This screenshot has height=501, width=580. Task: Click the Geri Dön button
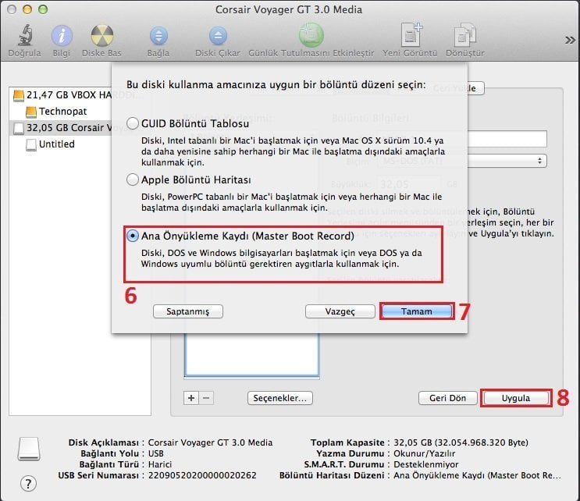pos(447,398)
